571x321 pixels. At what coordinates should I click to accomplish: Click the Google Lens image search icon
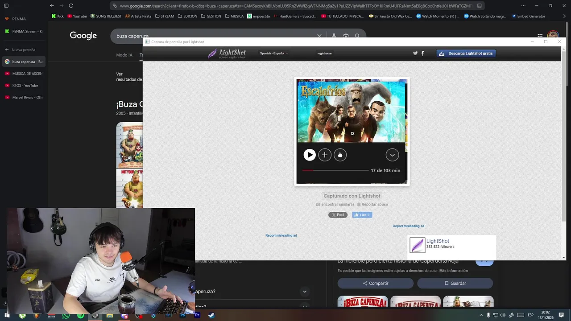pyautogui.click(x=346, y=36)
